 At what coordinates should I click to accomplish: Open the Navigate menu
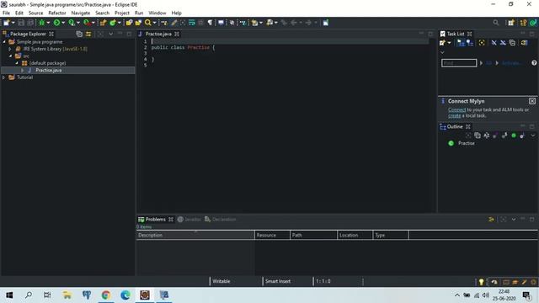coord(81,13)
